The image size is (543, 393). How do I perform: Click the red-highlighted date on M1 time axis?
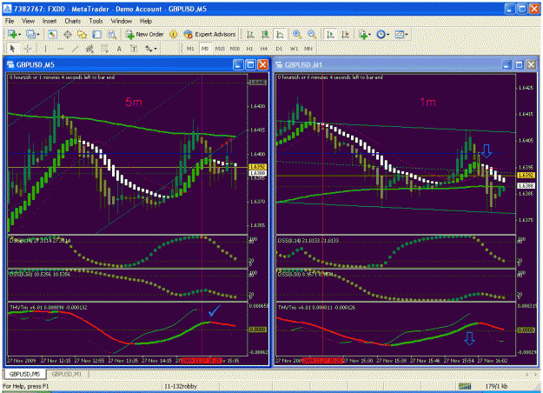(322, 361)
